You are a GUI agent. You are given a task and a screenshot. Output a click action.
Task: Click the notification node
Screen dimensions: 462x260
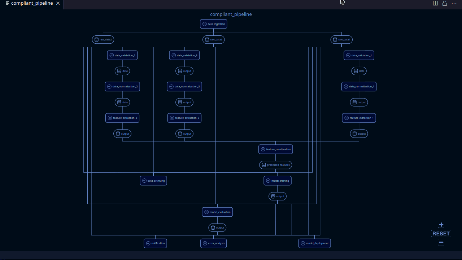(x=155, y=243)
